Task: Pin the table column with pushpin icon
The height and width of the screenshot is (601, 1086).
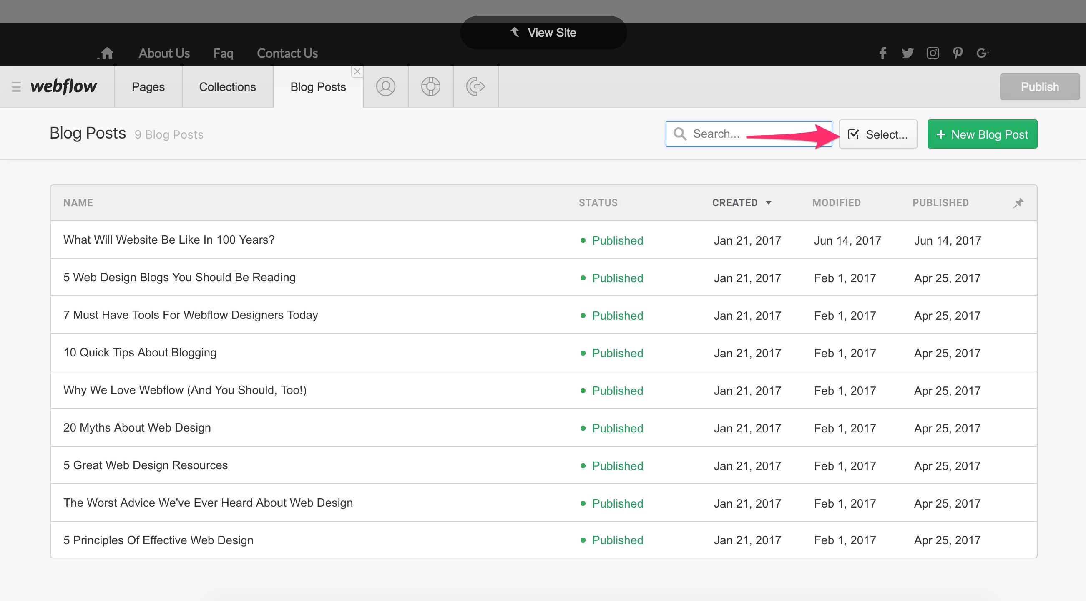Action: [x=1018, y=203]
